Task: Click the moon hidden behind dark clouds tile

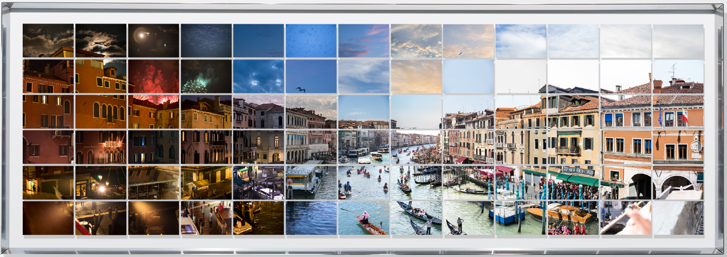Action: click(100, 40)
